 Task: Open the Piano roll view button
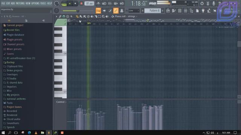[x=174, y=11]
